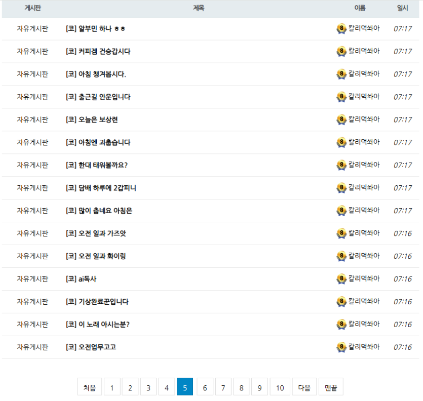Screen dimensions: 423x401
Task: Click 자유게시판 board link in '알부민 하나' row
Action: coord(32,28)
